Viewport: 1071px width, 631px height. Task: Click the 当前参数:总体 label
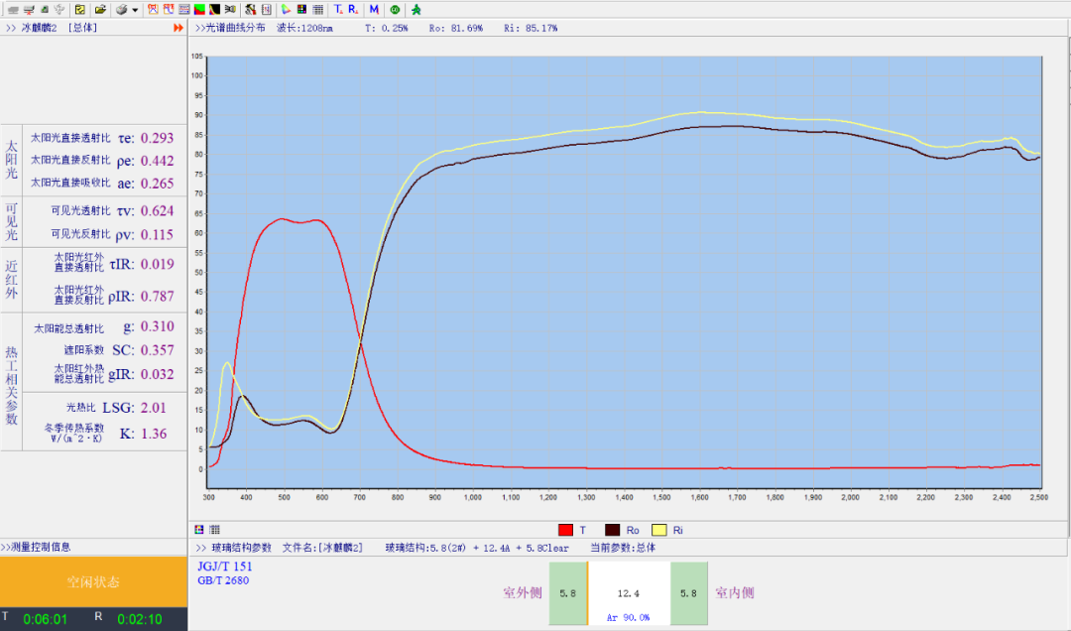pos(622,548)
